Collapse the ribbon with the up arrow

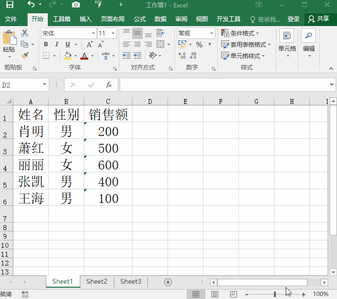[x=331, y=68]
